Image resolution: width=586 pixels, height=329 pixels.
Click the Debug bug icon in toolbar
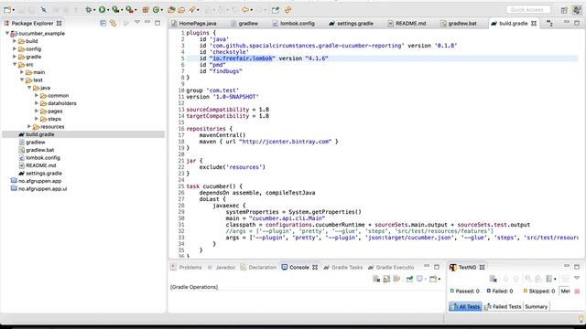click(x=89, y=10)
